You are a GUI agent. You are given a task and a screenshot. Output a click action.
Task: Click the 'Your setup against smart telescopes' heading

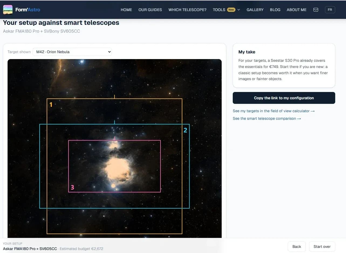pyautogui.click(x=61, y=23)
